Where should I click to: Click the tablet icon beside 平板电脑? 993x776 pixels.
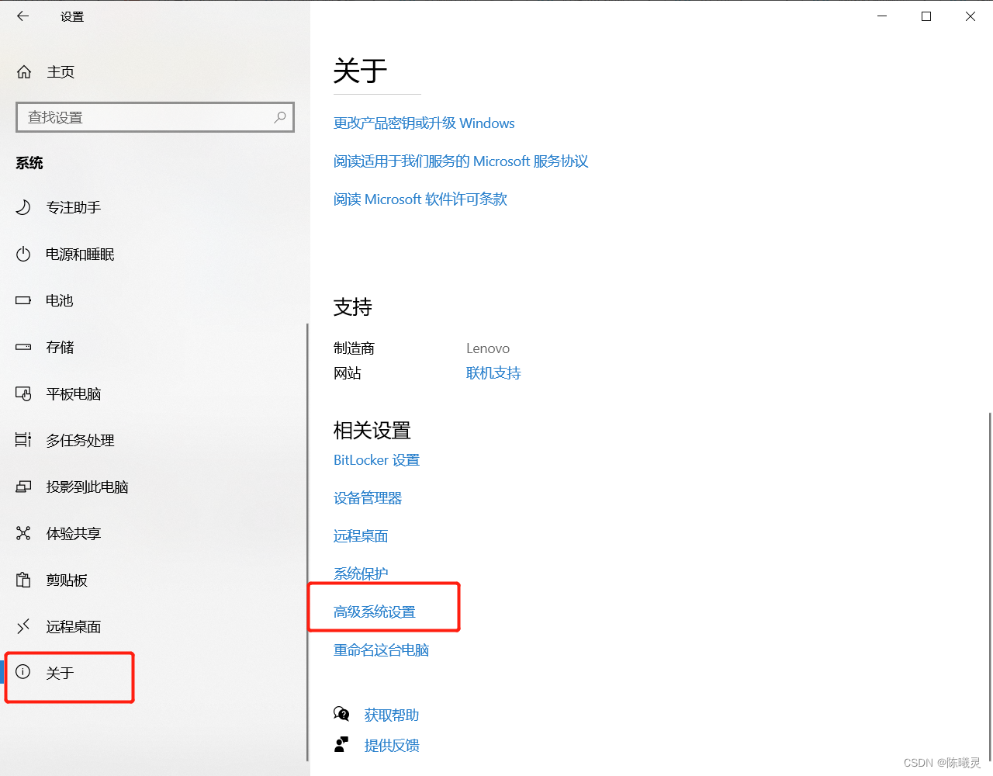[23, 393]
